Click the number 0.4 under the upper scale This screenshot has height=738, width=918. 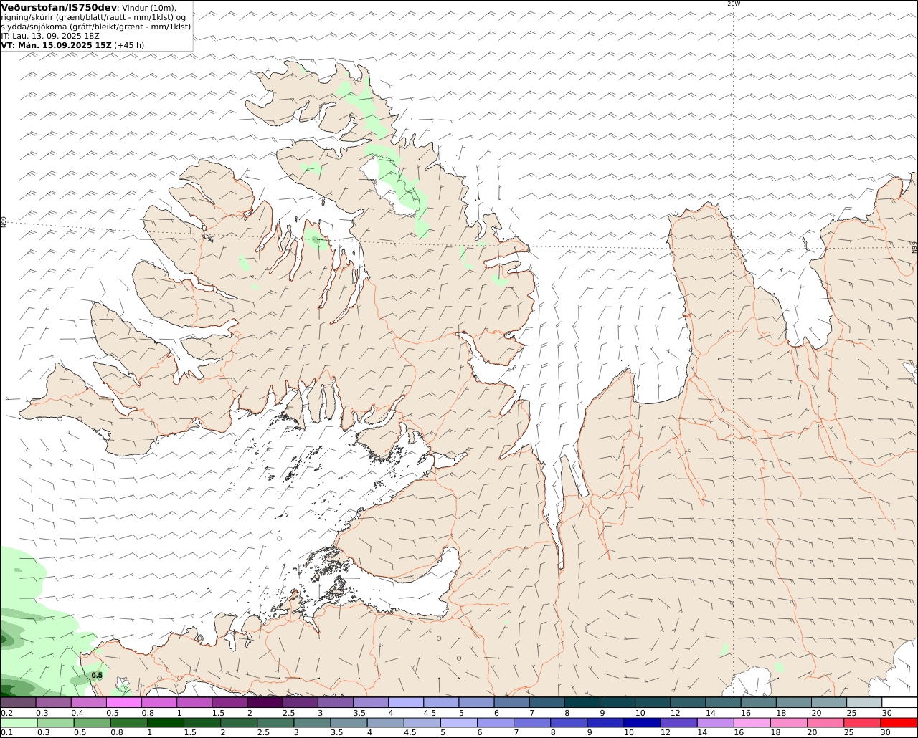tap(77, 713)
